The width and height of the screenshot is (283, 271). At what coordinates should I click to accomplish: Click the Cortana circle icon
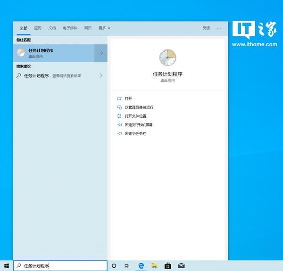coord(114,266)
